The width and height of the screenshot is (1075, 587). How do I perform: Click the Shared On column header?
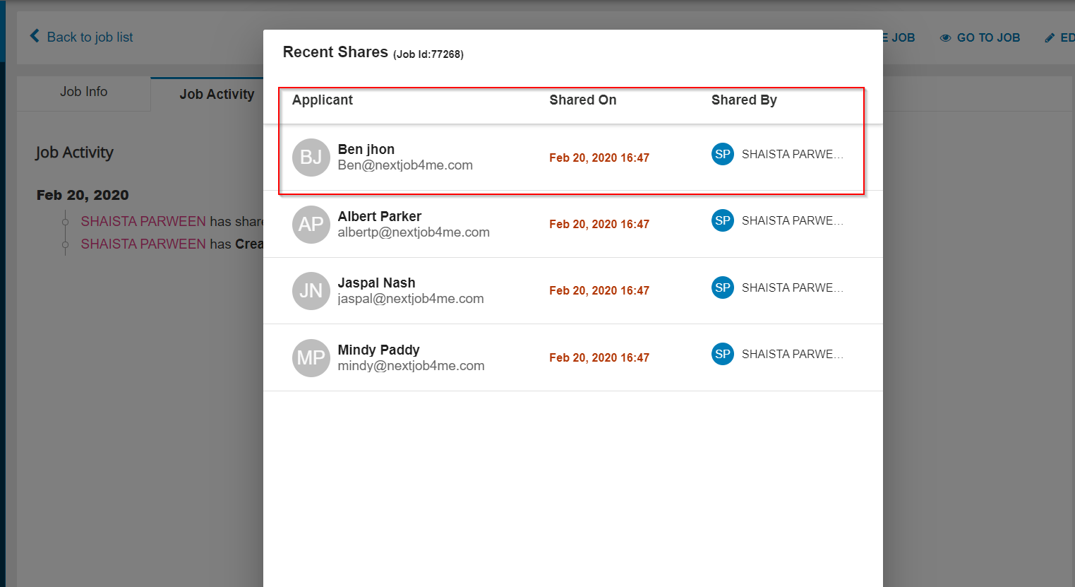[582, 100]
